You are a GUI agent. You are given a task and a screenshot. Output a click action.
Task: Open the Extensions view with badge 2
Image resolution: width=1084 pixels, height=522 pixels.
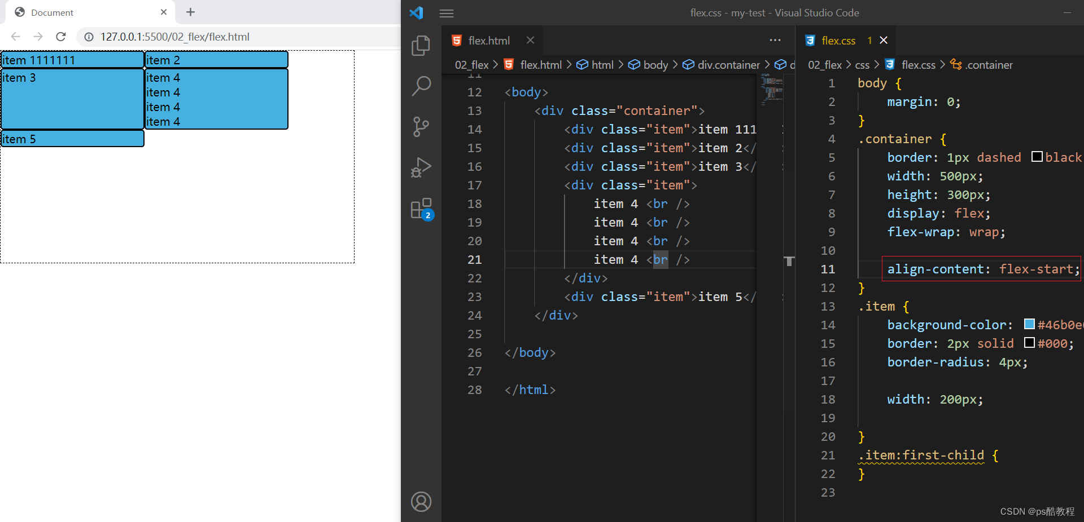click(422, 209)
